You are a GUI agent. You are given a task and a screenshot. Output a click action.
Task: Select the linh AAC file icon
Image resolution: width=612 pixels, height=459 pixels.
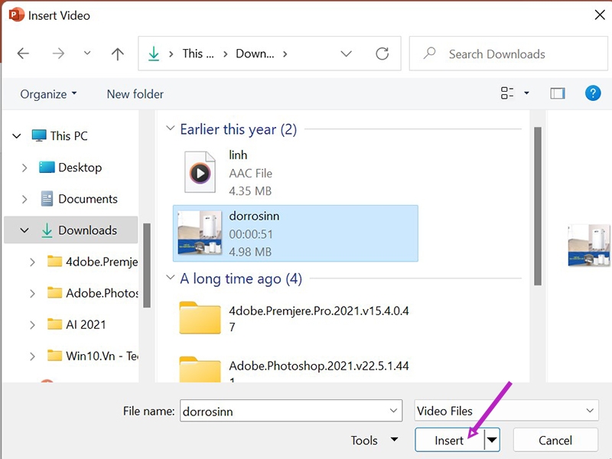pos(200,172)
